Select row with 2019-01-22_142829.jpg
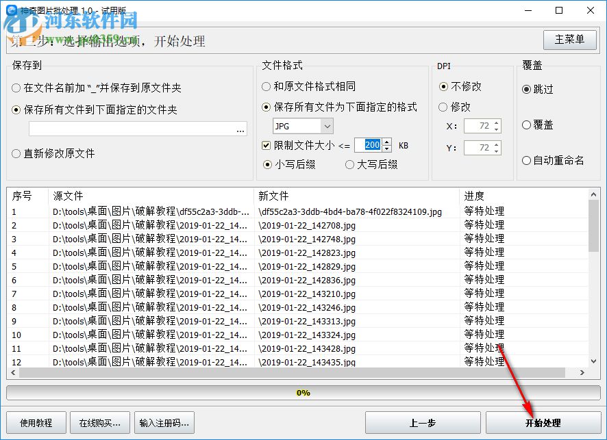 pyautogui.click(x=297, y=266)
